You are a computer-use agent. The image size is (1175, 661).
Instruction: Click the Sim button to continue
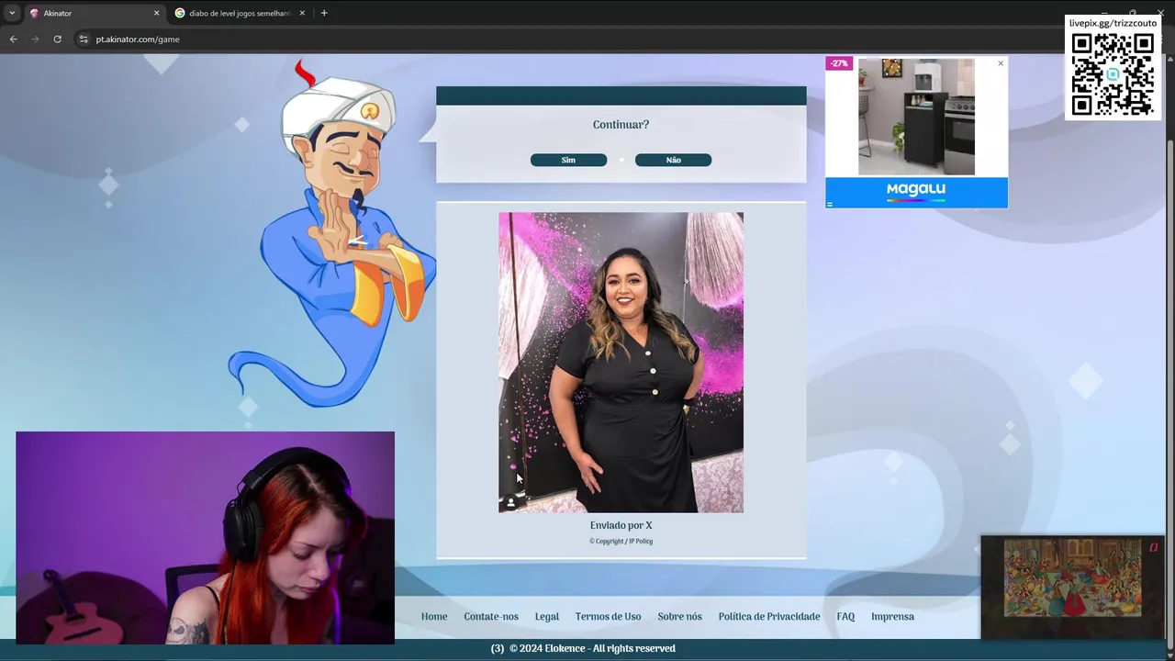point(568,160)
